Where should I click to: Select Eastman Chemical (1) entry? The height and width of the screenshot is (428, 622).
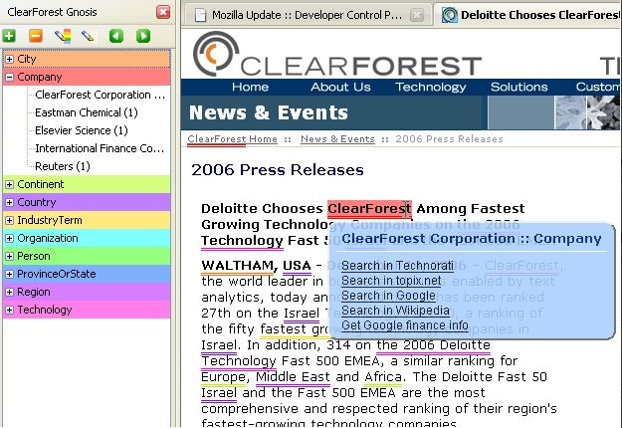click(x=86, y=112)
